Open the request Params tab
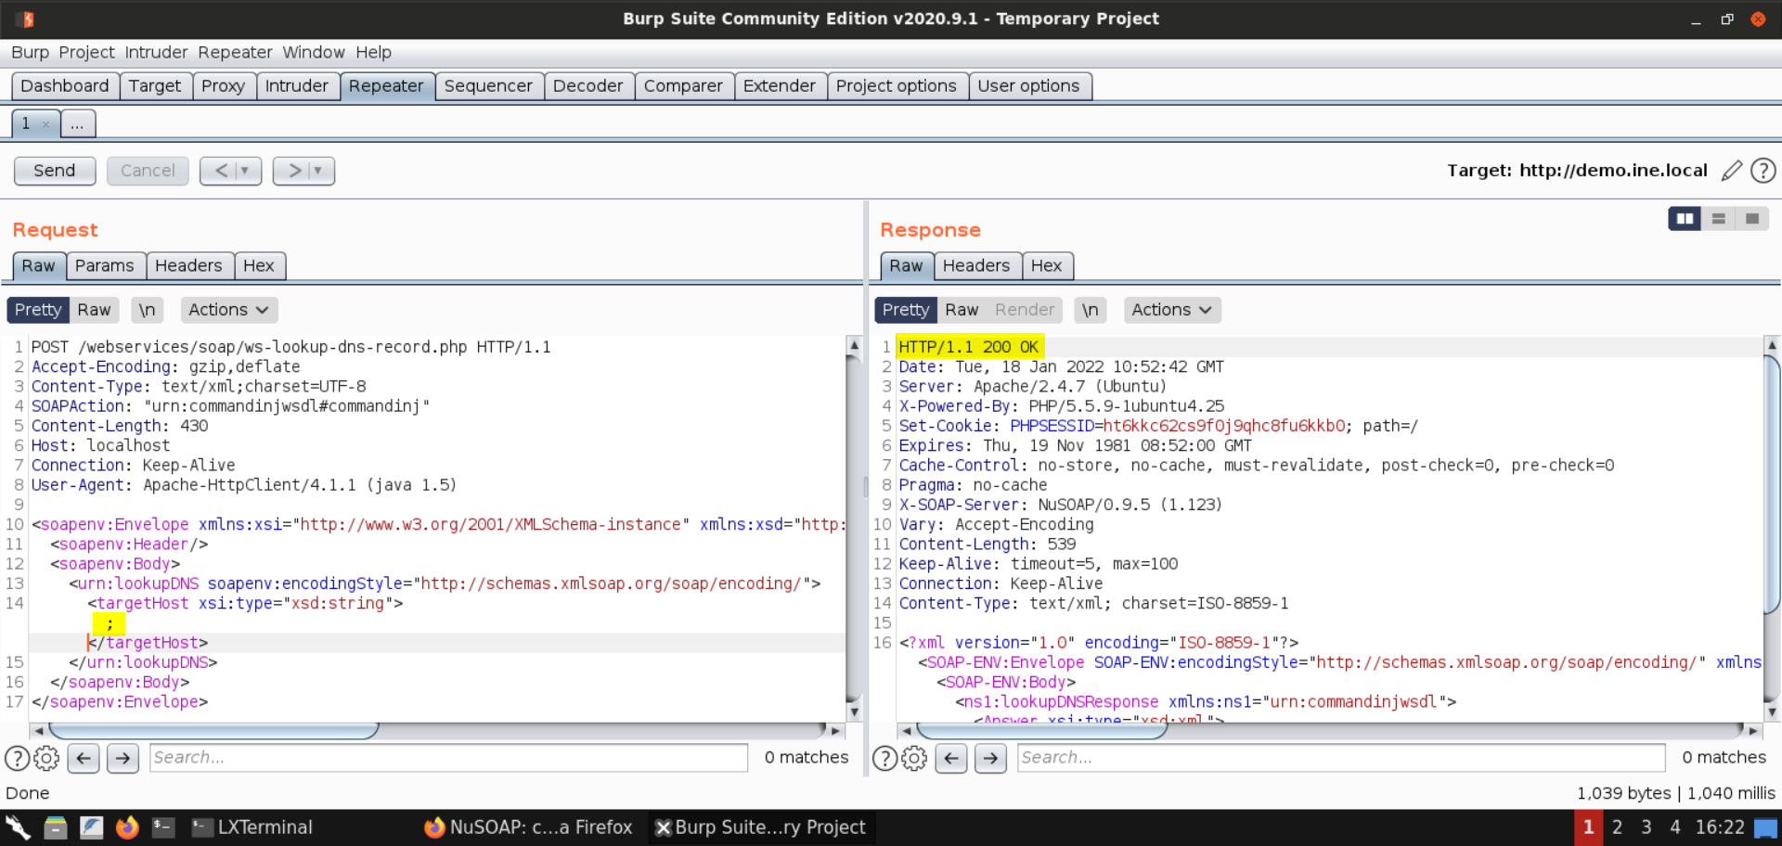Image resolution: width=1782 pixels, height=846 pixels. click(x=104, y=266)
